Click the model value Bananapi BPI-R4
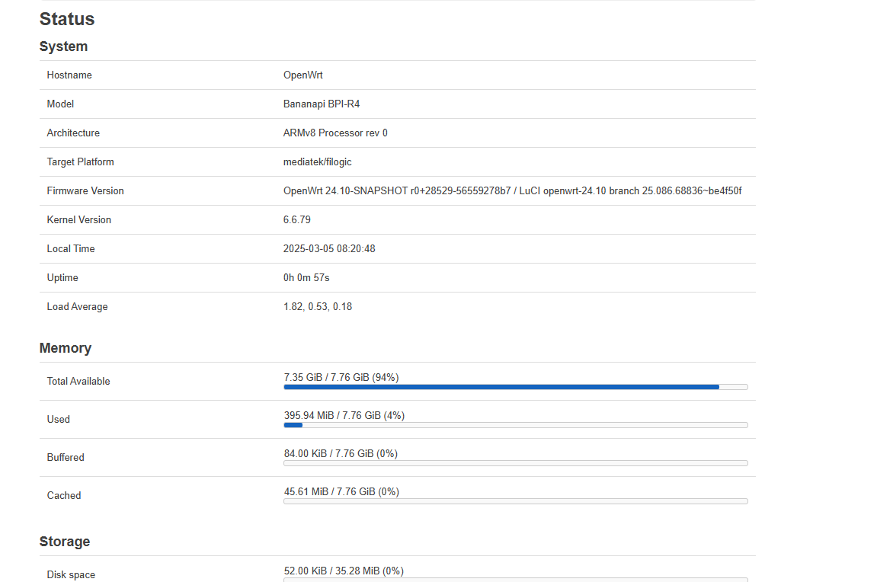Viewport: 893px width, 582px height. click(x=322, y=104)
